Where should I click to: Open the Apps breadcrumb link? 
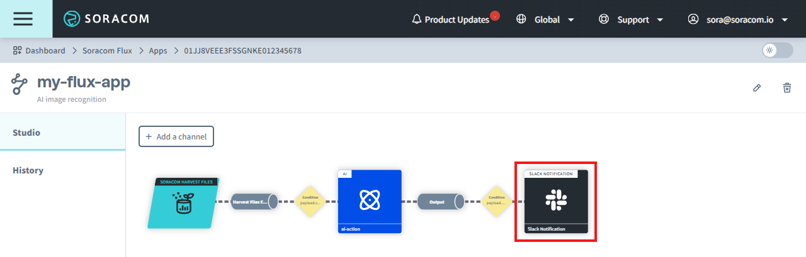158,50
